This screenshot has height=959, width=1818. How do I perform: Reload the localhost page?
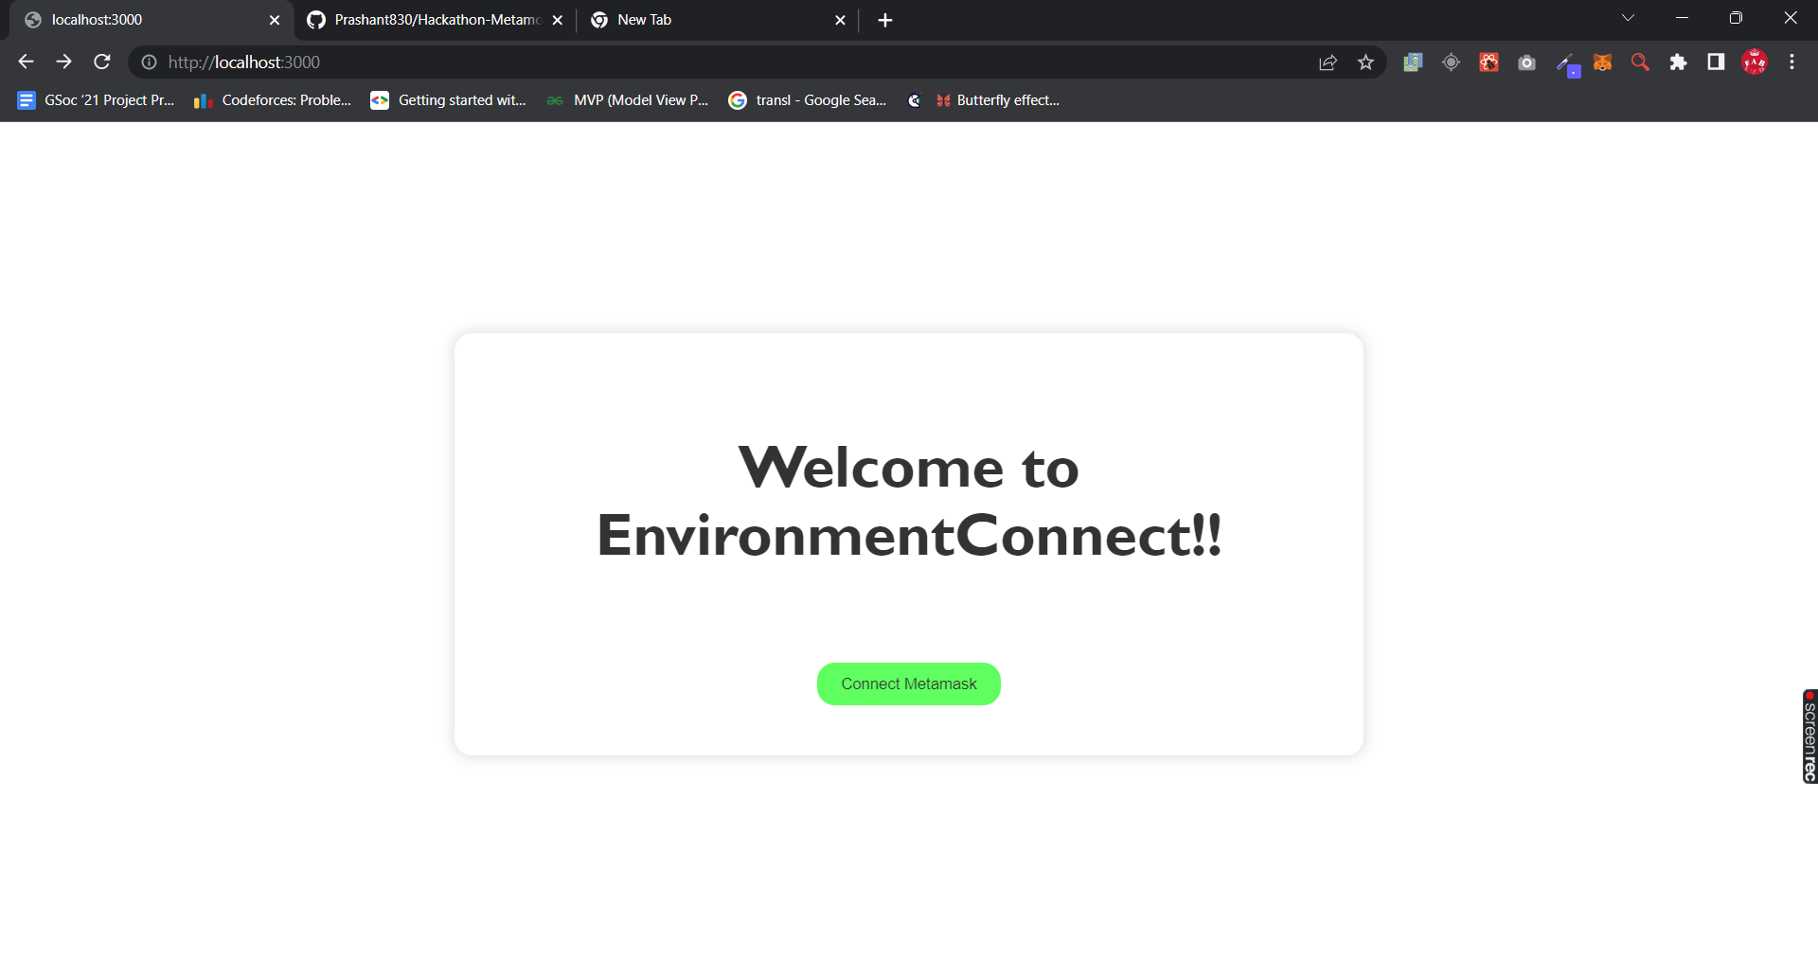102,62
